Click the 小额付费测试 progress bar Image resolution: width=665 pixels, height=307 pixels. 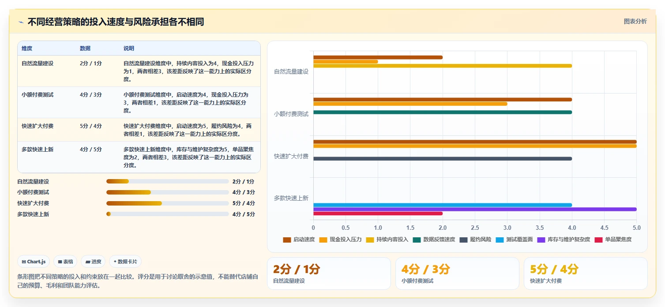[168, 192]
